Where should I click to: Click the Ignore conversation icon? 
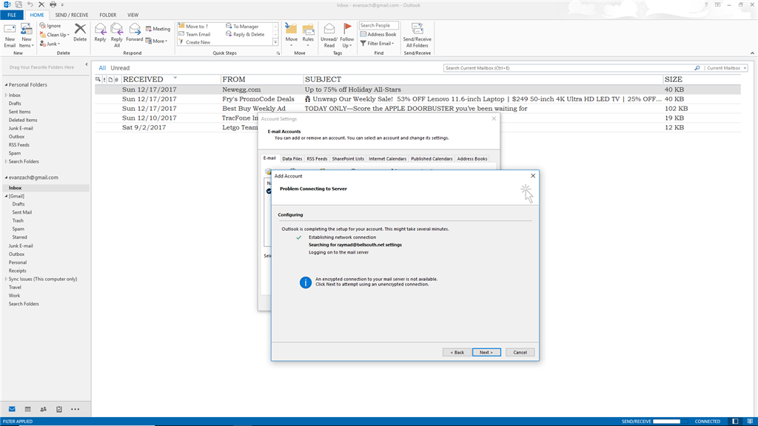pos(43,26)
